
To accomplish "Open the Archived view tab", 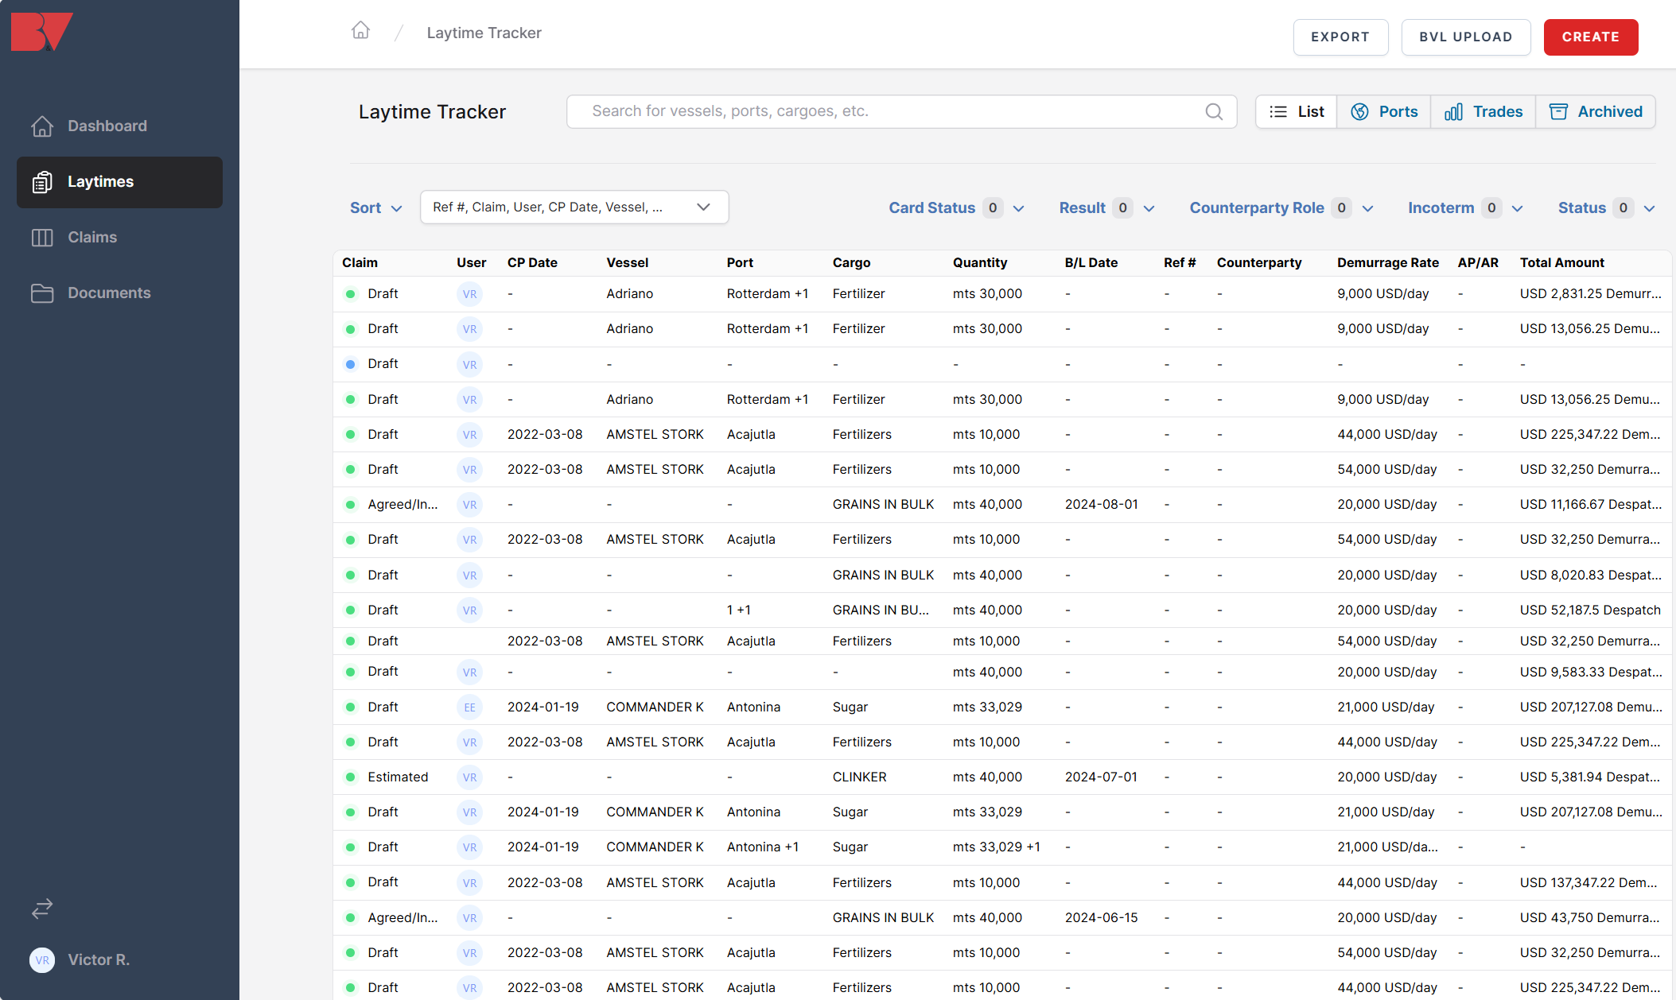I will pos(1596,112).
